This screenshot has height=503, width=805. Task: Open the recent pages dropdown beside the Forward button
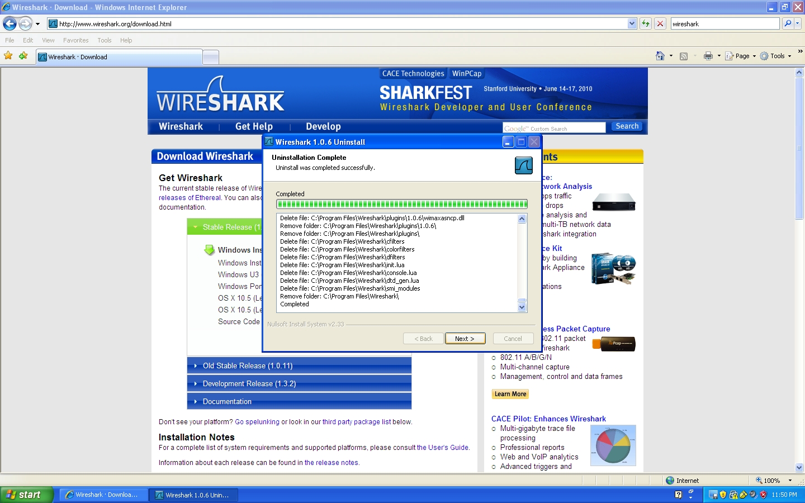click(x=37, y=24)
